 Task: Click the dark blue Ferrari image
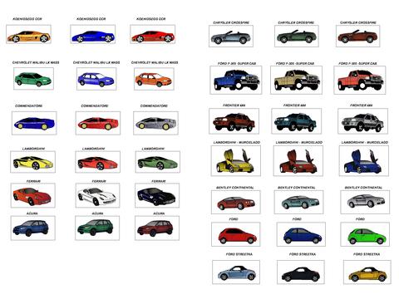tap(157, 195)
